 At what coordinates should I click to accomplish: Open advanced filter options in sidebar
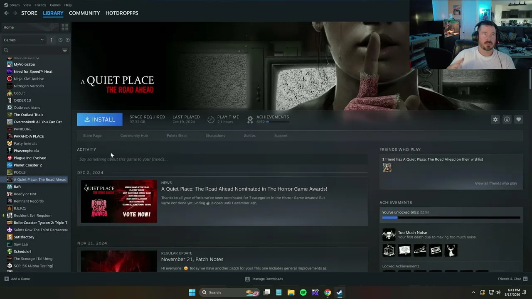click(65, 50)
